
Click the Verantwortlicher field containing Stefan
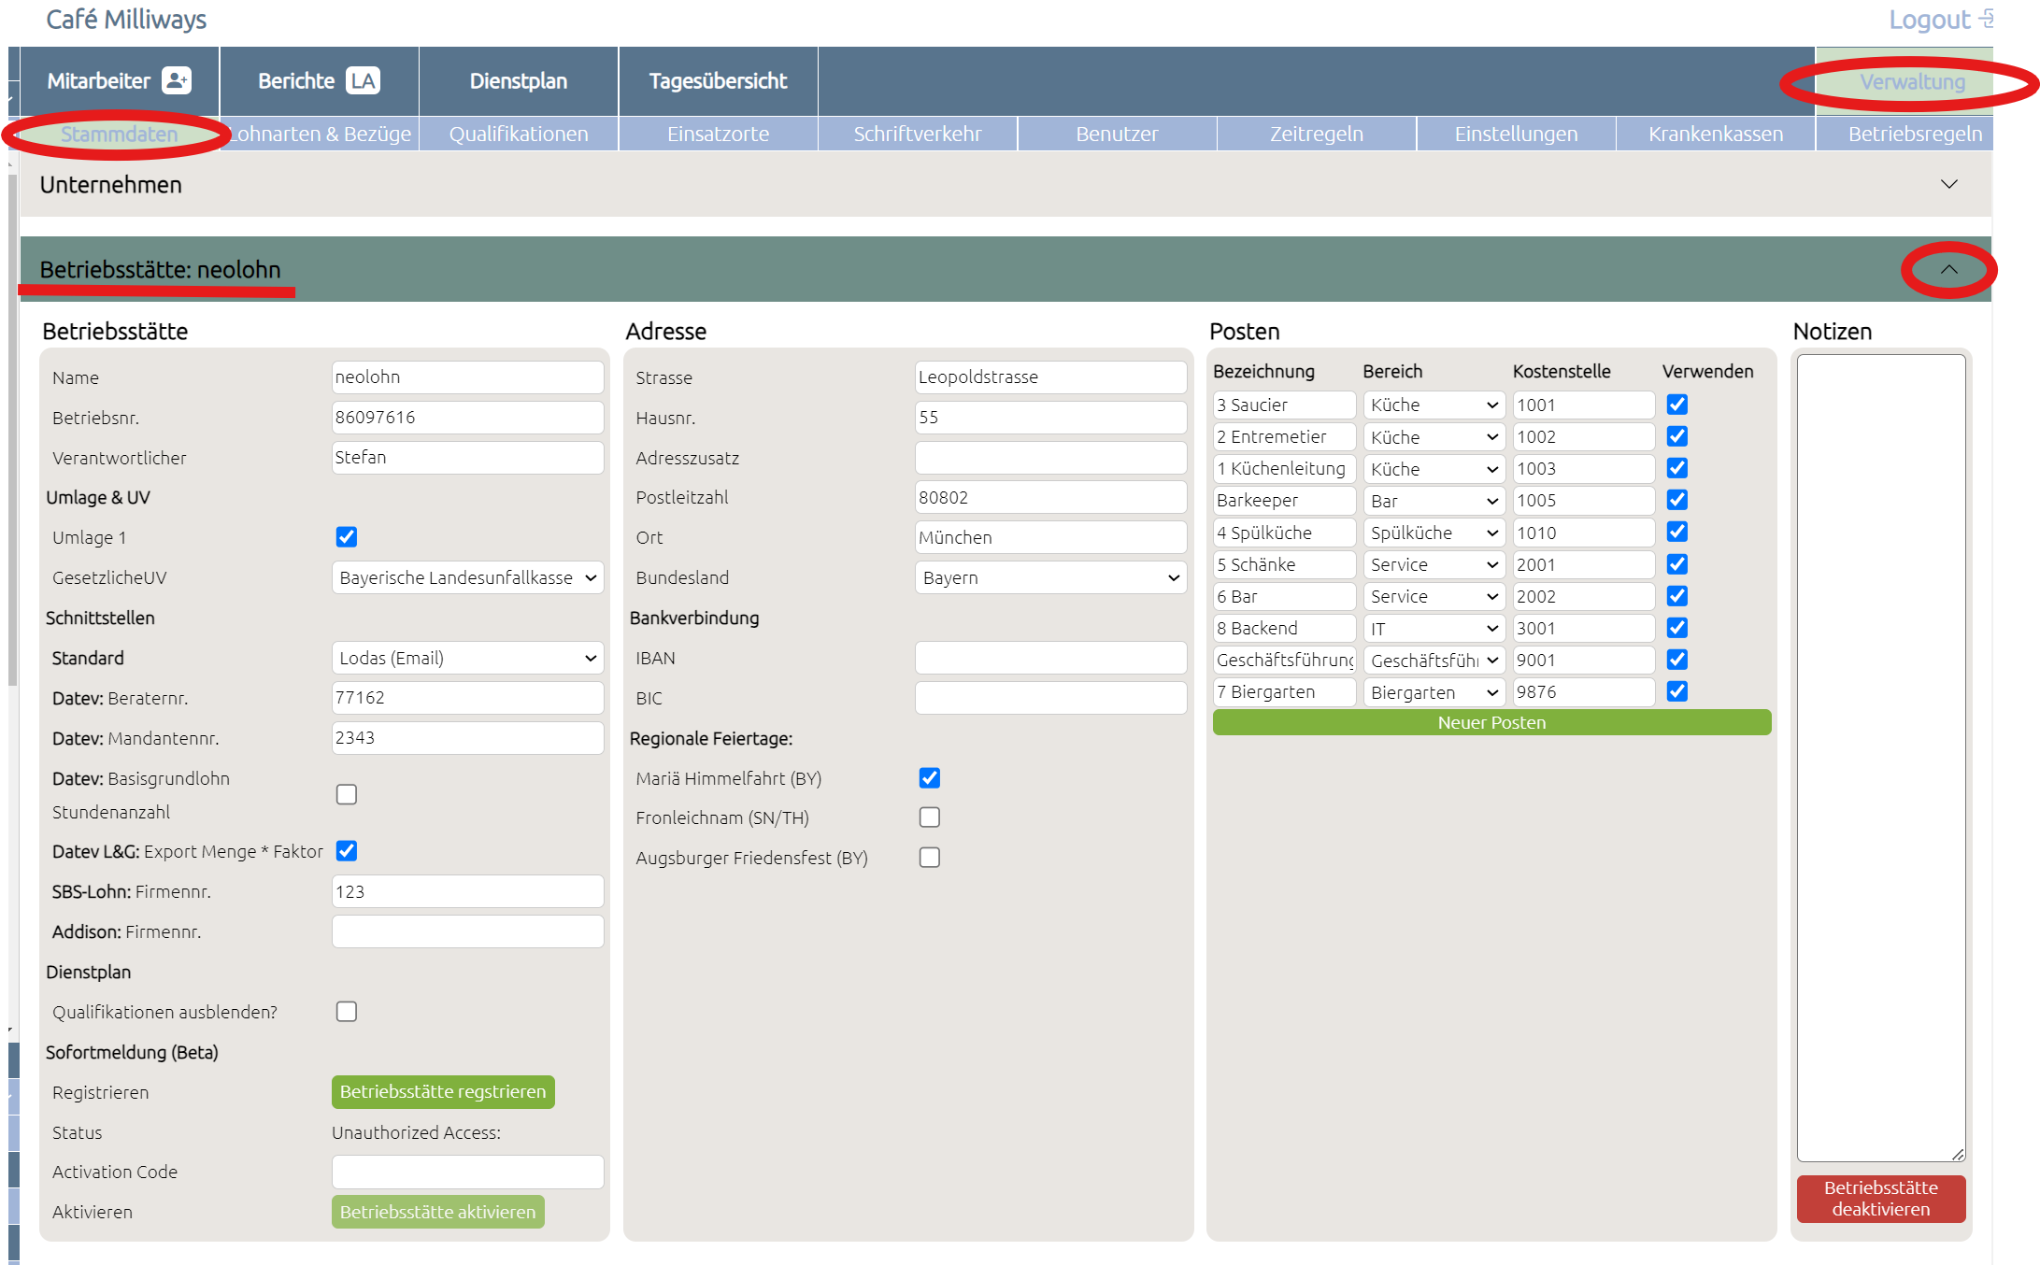467,458
